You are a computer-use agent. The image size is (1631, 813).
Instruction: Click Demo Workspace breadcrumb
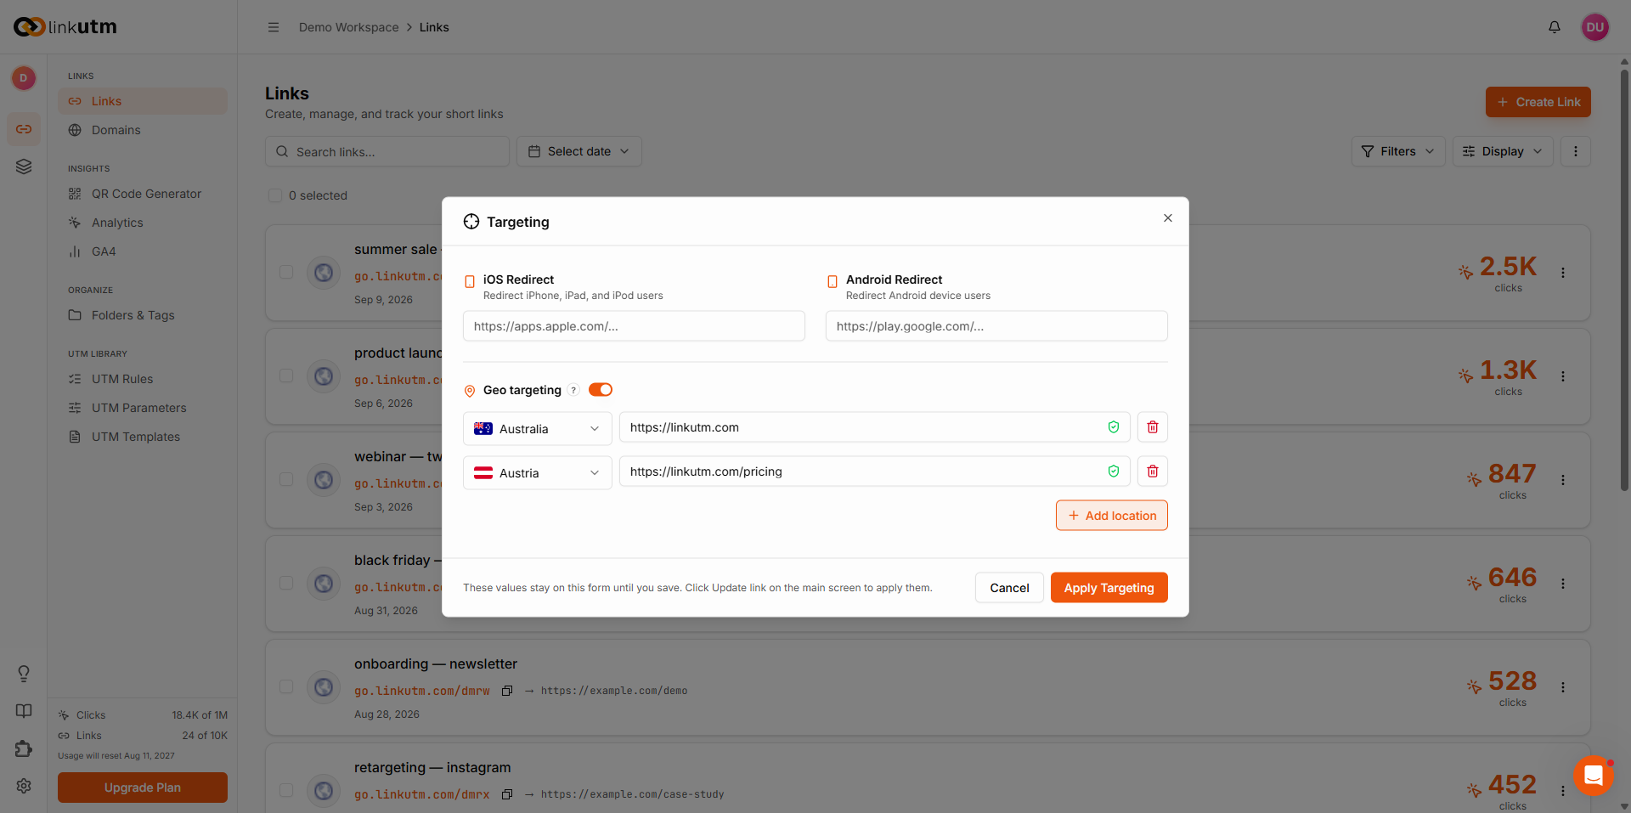348,27
